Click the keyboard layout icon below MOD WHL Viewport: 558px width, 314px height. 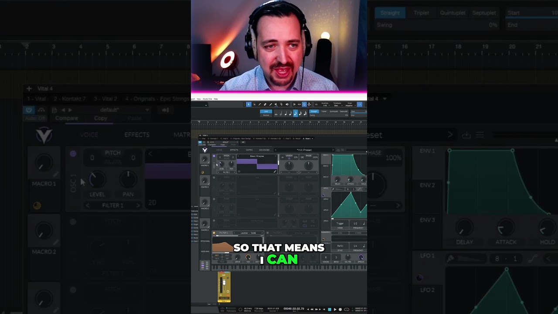click(205, 266)
